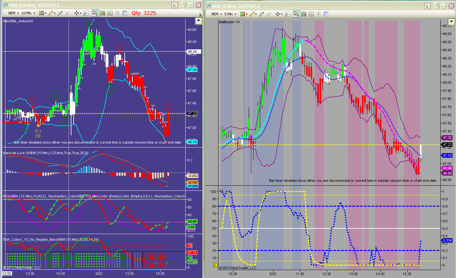Click the 22.46 green stochastic marker
Viewport: 456px width, 278px height.
pos(192,221)
